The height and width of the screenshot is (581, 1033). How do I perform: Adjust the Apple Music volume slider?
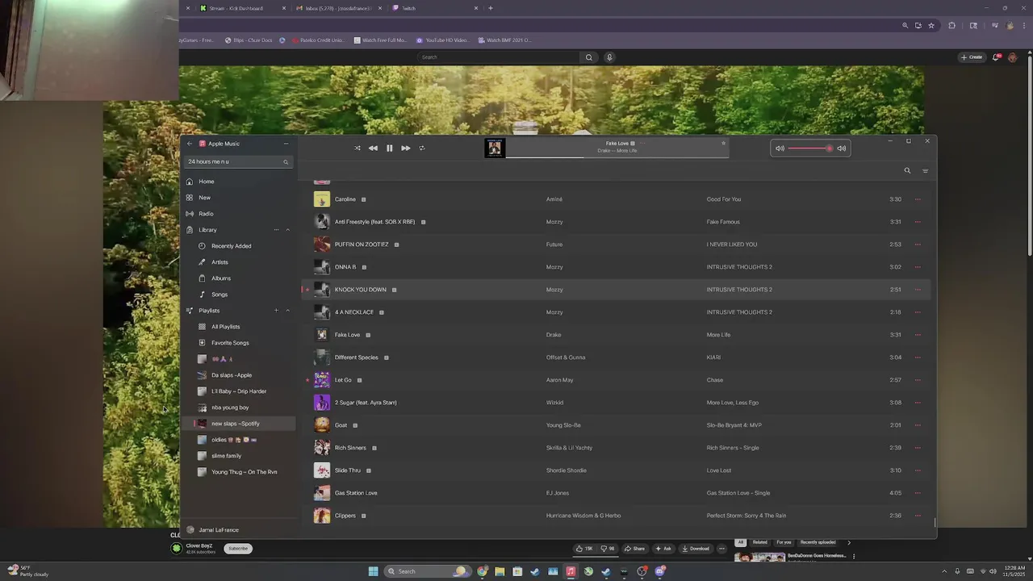[809, 148]
